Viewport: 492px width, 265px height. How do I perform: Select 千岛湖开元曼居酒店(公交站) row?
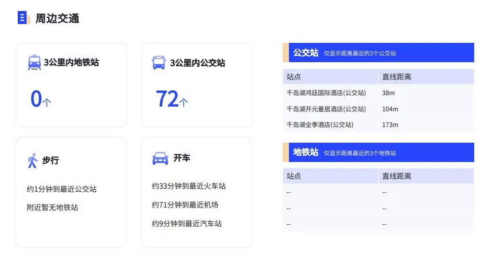tap(378, 109)
